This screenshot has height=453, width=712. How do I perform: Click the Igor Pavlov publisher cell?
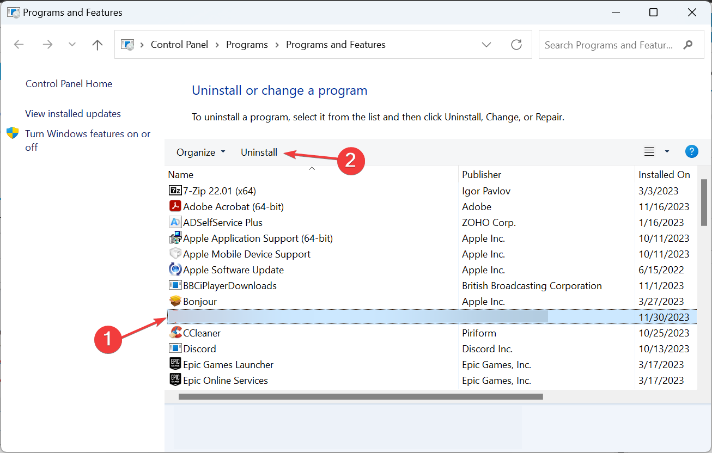[x=486, y=191]
